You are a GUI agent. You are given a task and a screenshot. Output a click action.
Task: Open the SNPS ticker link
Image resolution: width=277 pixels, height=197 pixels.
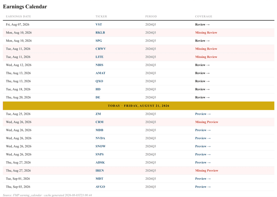coord(99,155)
